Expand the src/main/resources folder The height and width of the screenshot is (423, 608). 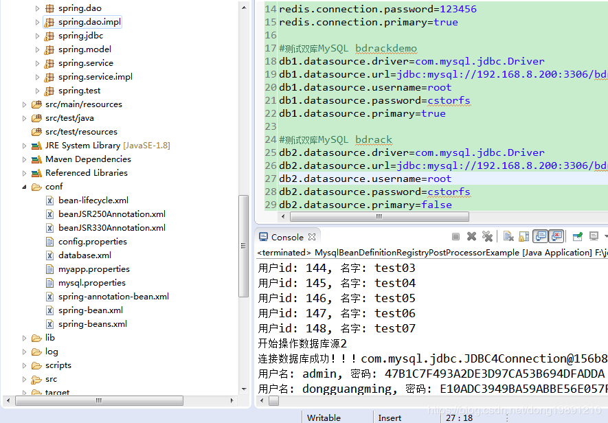pos(24,104)
